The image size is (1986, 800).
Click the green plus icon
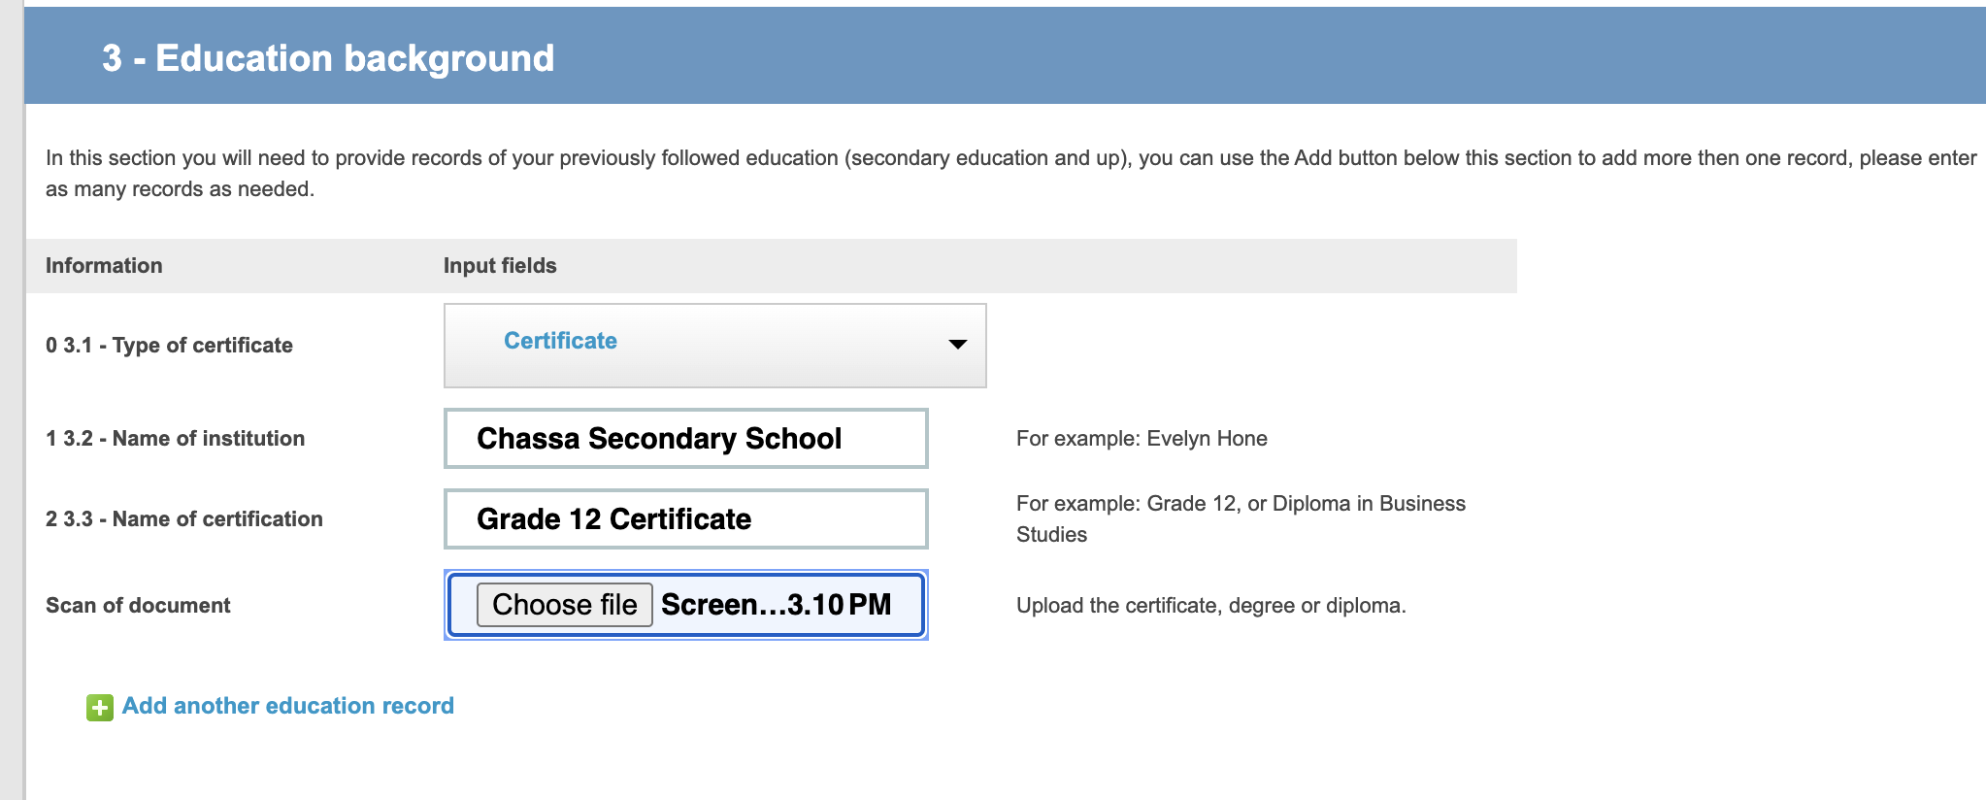pyautogui.click(x=99, y=708)
